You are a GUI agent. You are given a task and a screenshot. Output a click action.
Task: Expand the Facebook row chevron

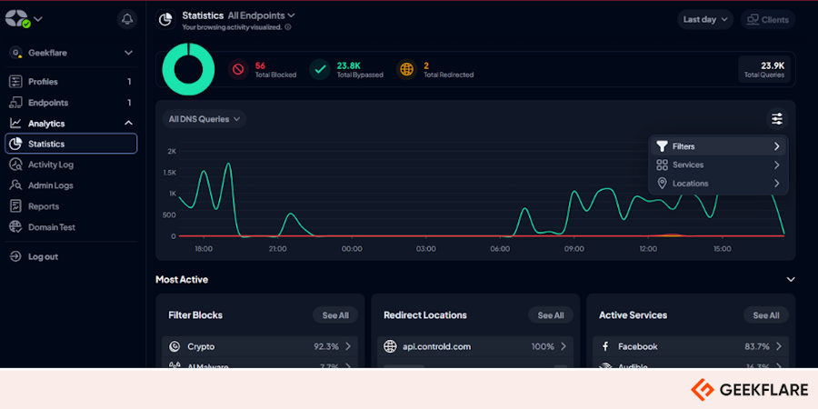779,346
